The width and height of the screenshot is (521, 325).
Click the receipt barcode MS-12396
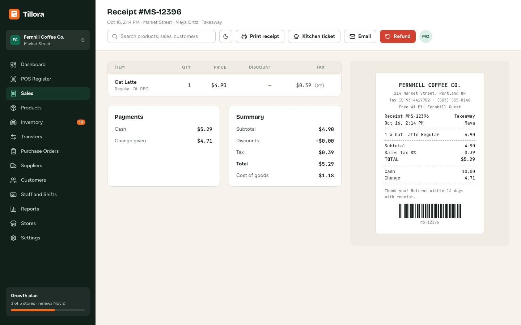point(430,211)
